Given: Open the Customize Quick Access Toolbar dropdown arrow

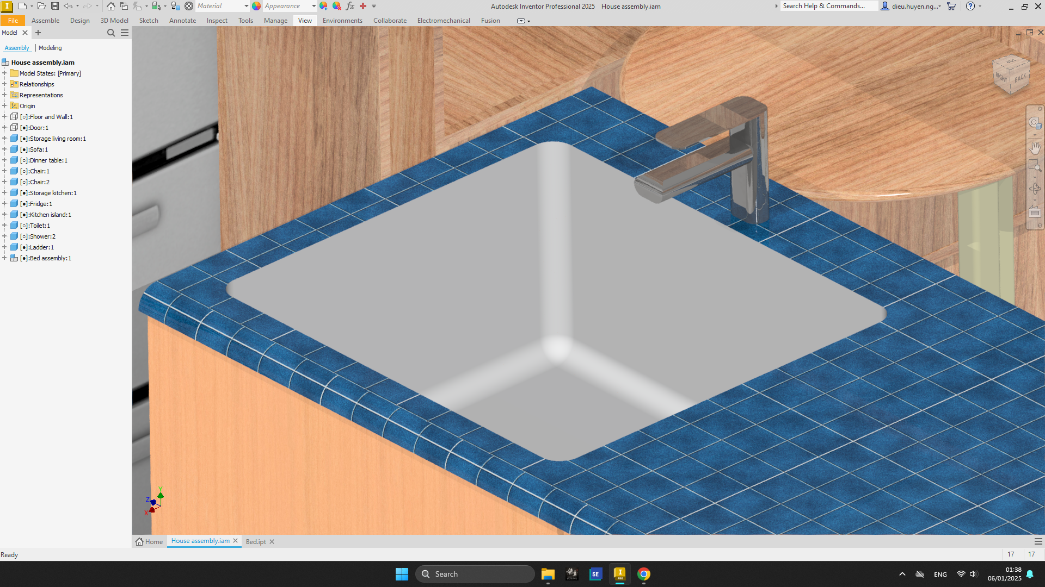Looking at the screenshot, I should (x=374, y=6).
